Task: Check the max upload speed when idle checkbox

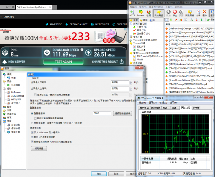Action: coord(35,95)
